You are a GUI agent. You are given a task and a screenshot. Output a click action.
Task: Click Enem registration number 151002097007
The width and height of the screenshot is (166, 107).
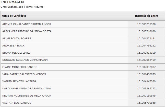click(146, 67)
